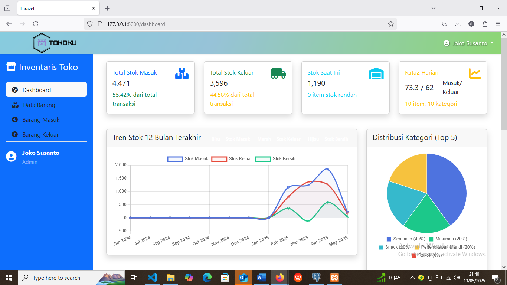Click the warehouse icon on Stok Saat Ini card
Viewport: 507px width, 285px height.
(x=376, y=73)
